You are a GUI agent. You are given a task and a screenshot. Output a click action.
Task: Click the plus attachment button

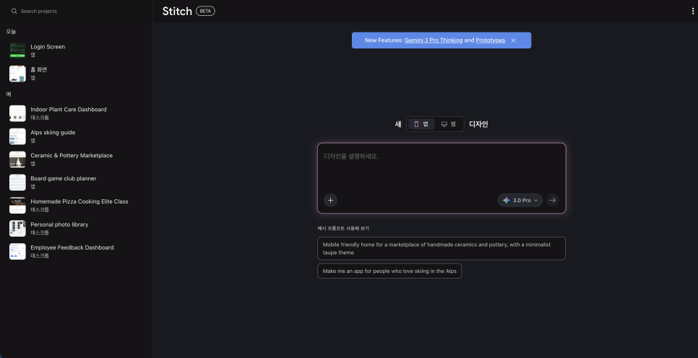(x=330, y=200)
